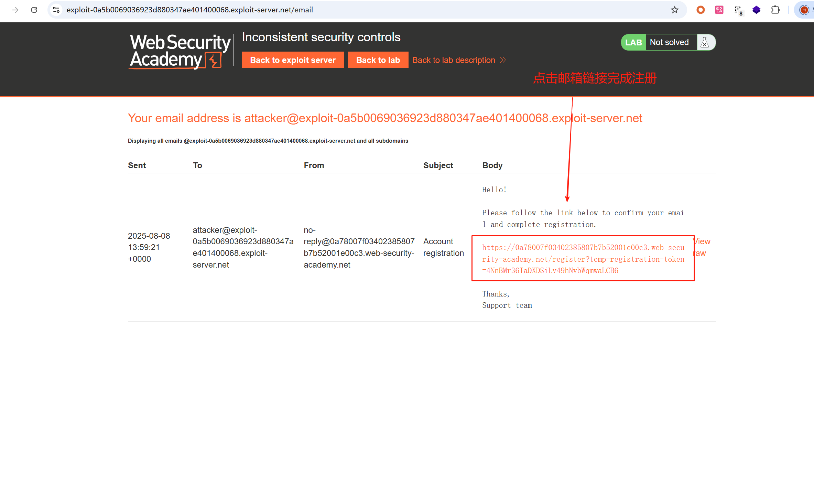Click the Web Security Academy logo

(180, 51)
